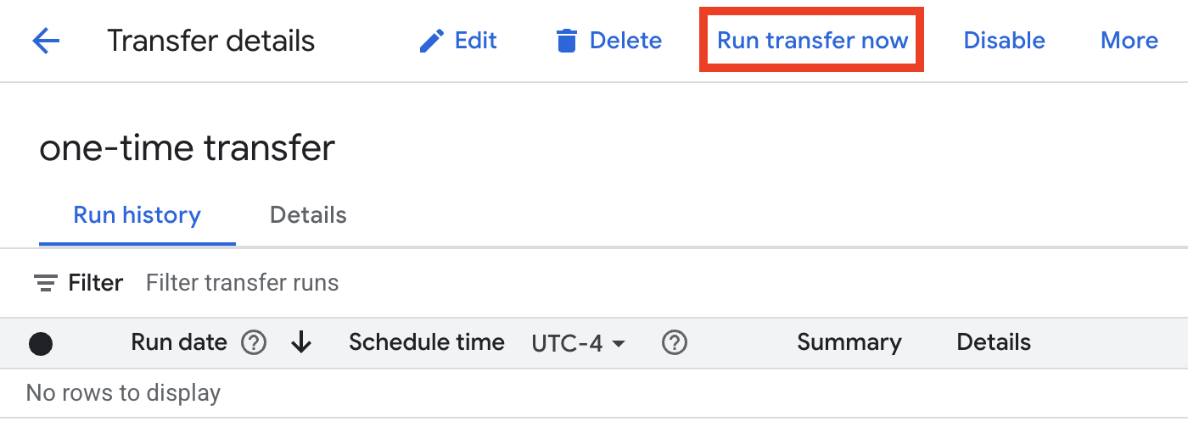Disable the transfer
Viewport: 1188px width, 427px height.
(1004, 41)
